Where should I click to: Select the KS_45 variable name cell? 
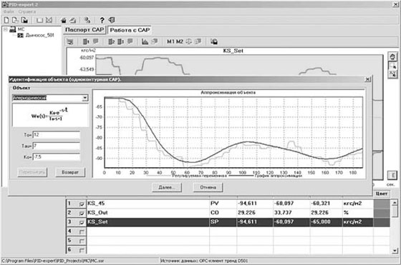pyautogui.click(x=148, y=204)
